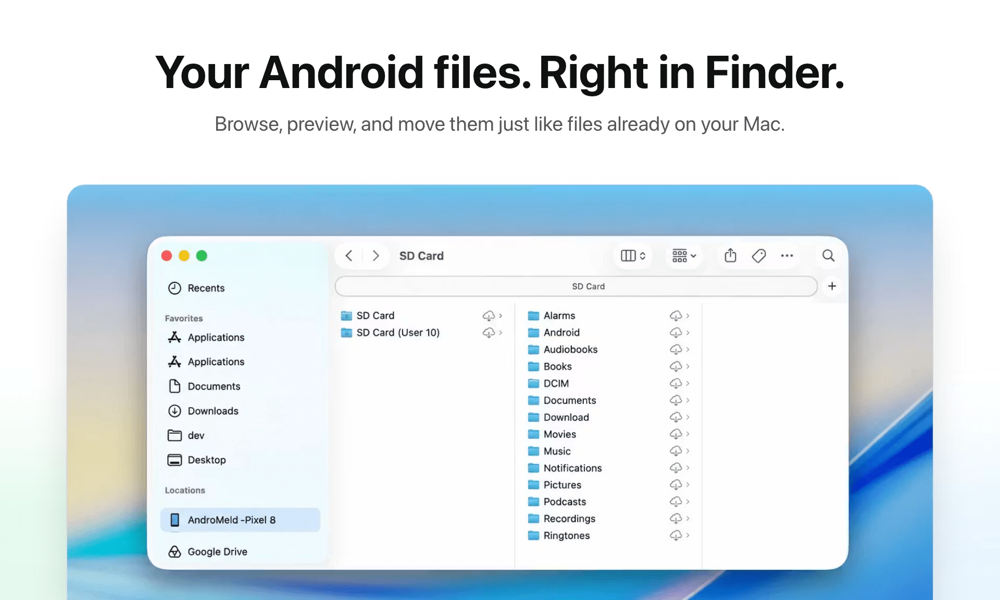This screenshot has height=600, width=1000.
Task: Expand Download folder chevron
Action: tap(687, 417)
